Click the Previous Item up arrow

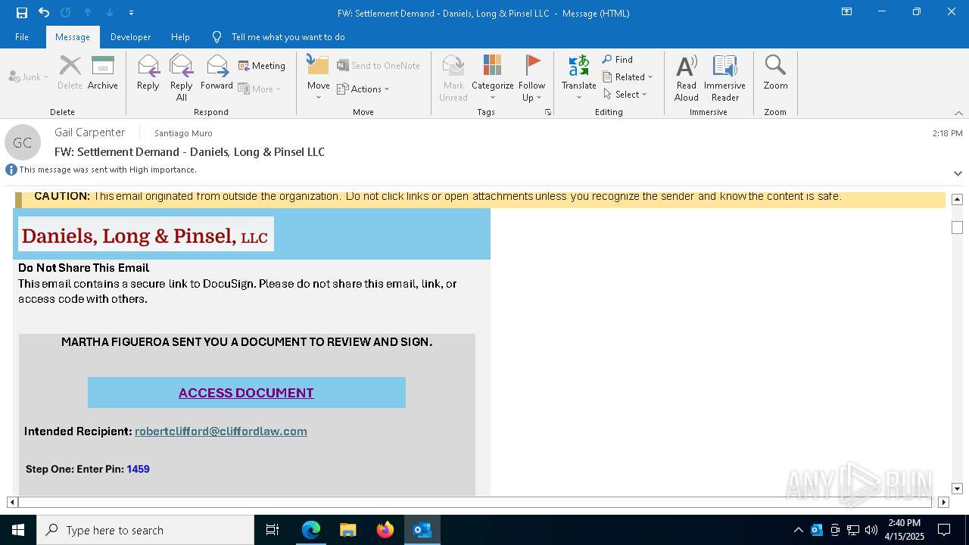(x=88, y=13)
